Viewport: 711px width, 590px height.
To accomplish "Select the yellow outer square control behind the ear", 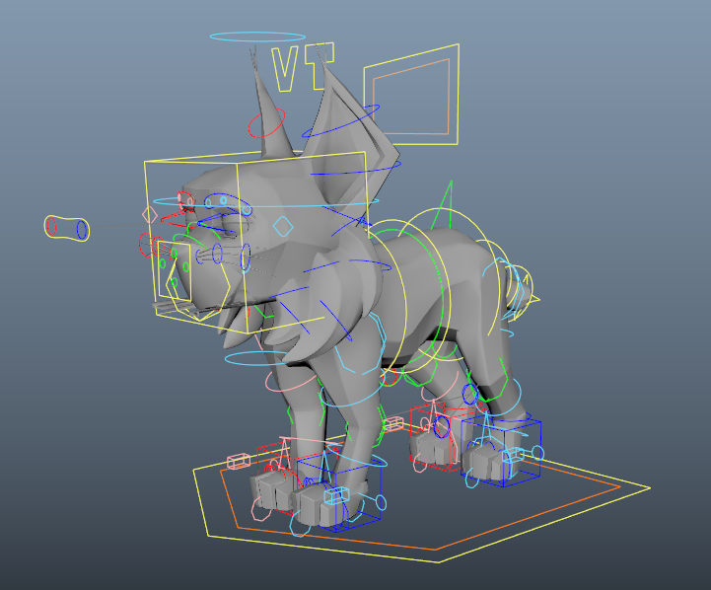I will (412, 95).
